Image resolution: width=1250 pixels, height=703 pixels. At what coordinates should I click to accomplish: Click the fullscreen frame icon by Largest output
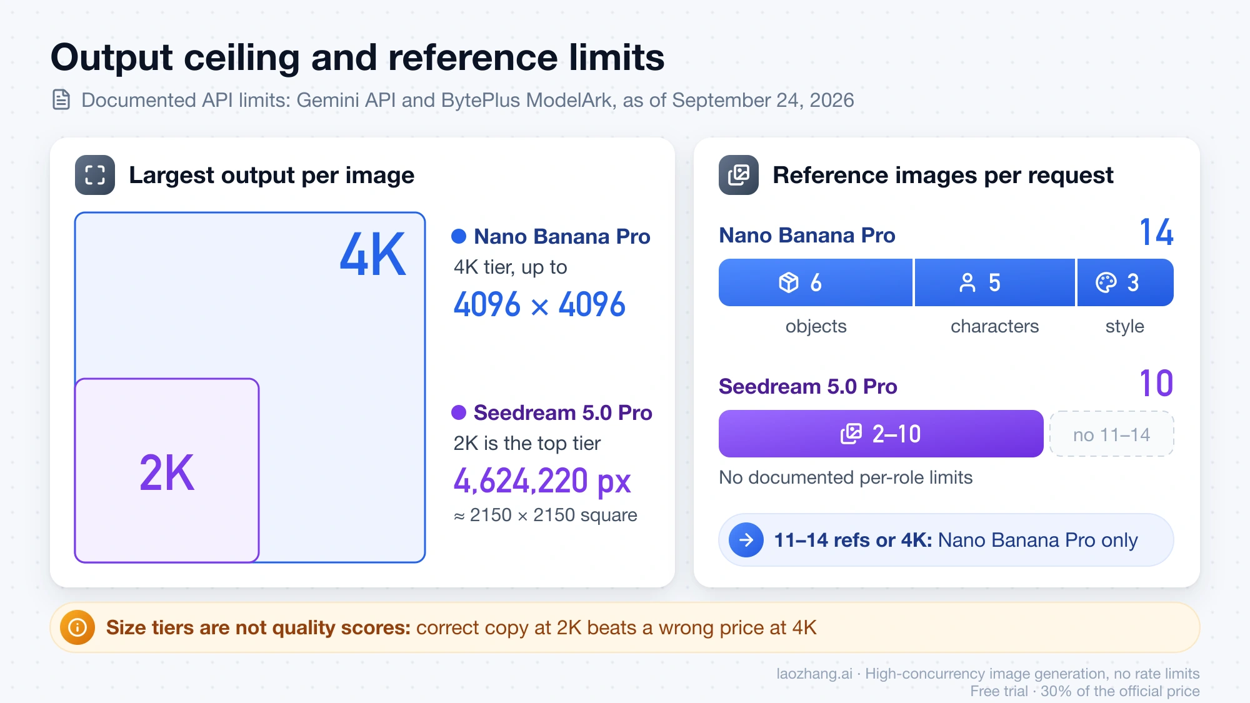[95, 175]
